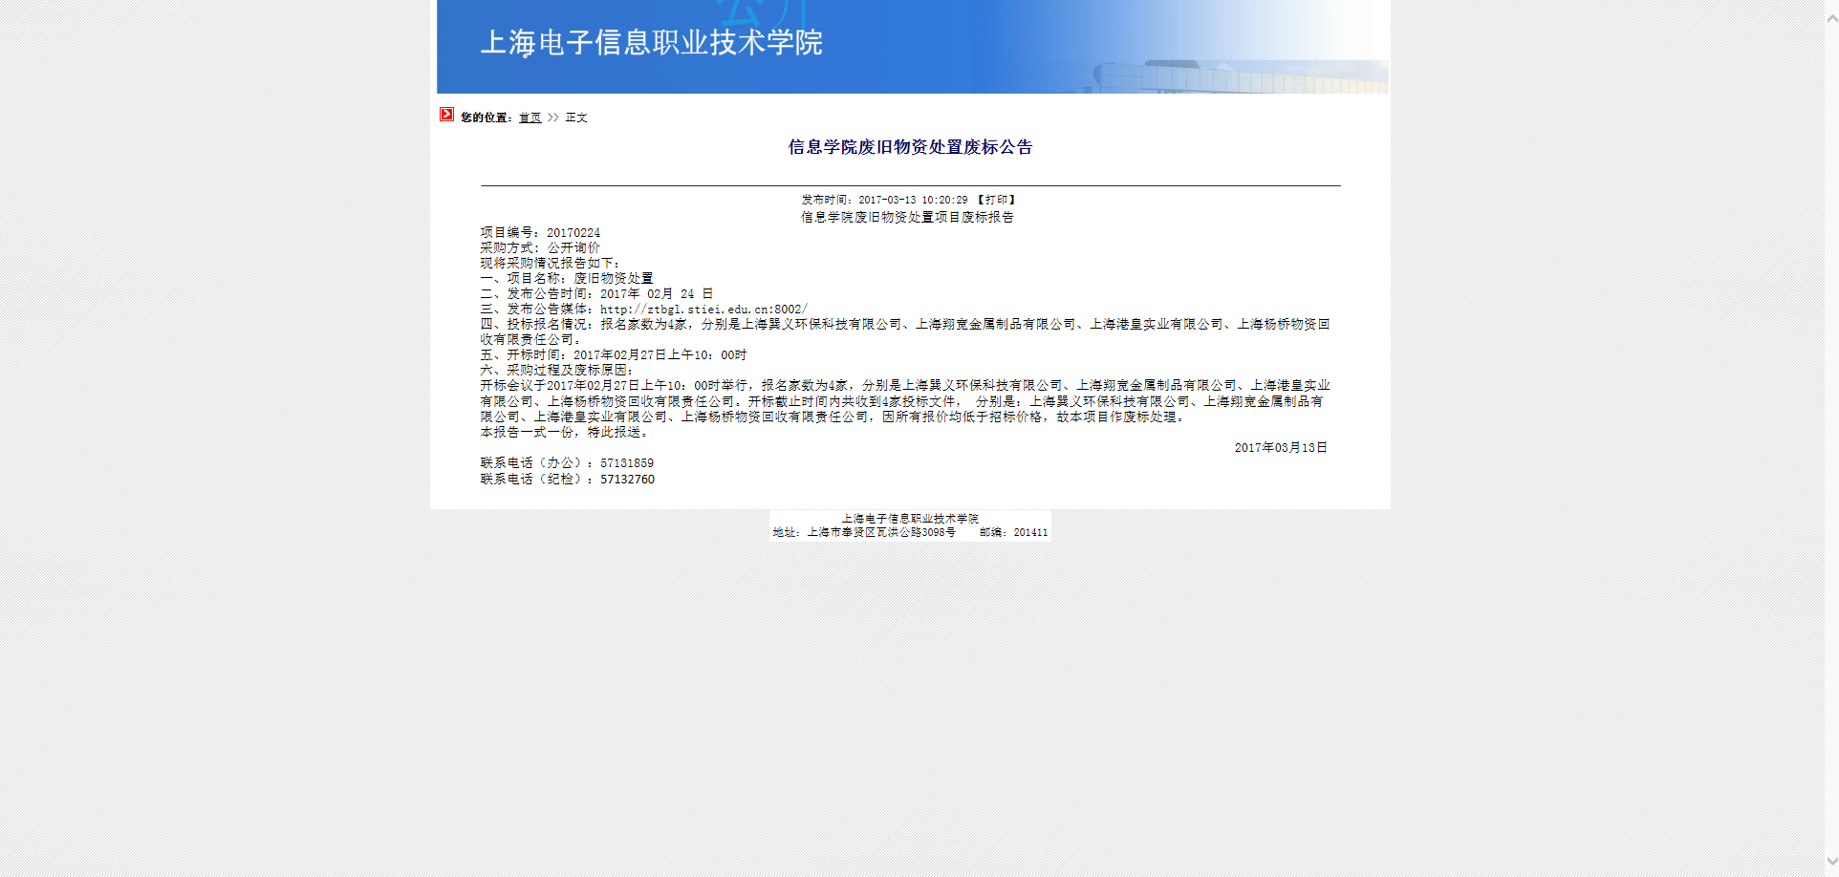Click the footer address line
1839x877 pixels.
(864, 533)
